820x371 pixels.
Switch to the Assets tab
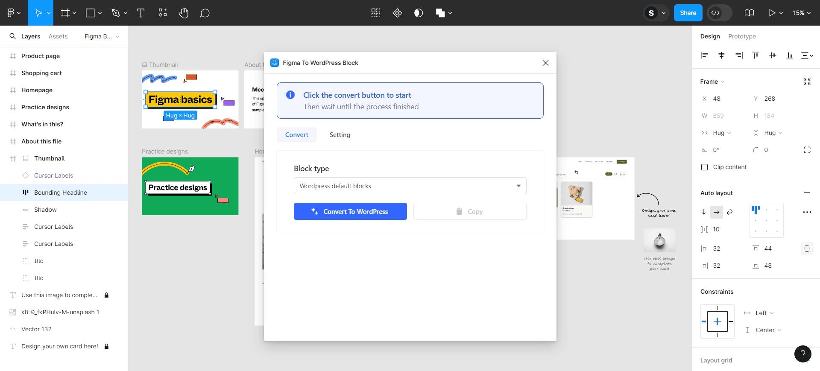click(58, 36)
